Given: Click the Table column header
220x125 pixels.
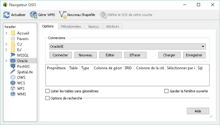Looking at the screenshot, I should click(74, 68).
